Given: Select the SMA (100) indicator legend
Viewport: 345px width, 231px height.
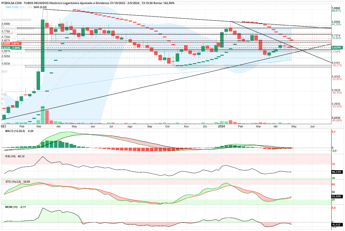Looking at the screenshot, I should pyautogui.click(x=12, y=7).
